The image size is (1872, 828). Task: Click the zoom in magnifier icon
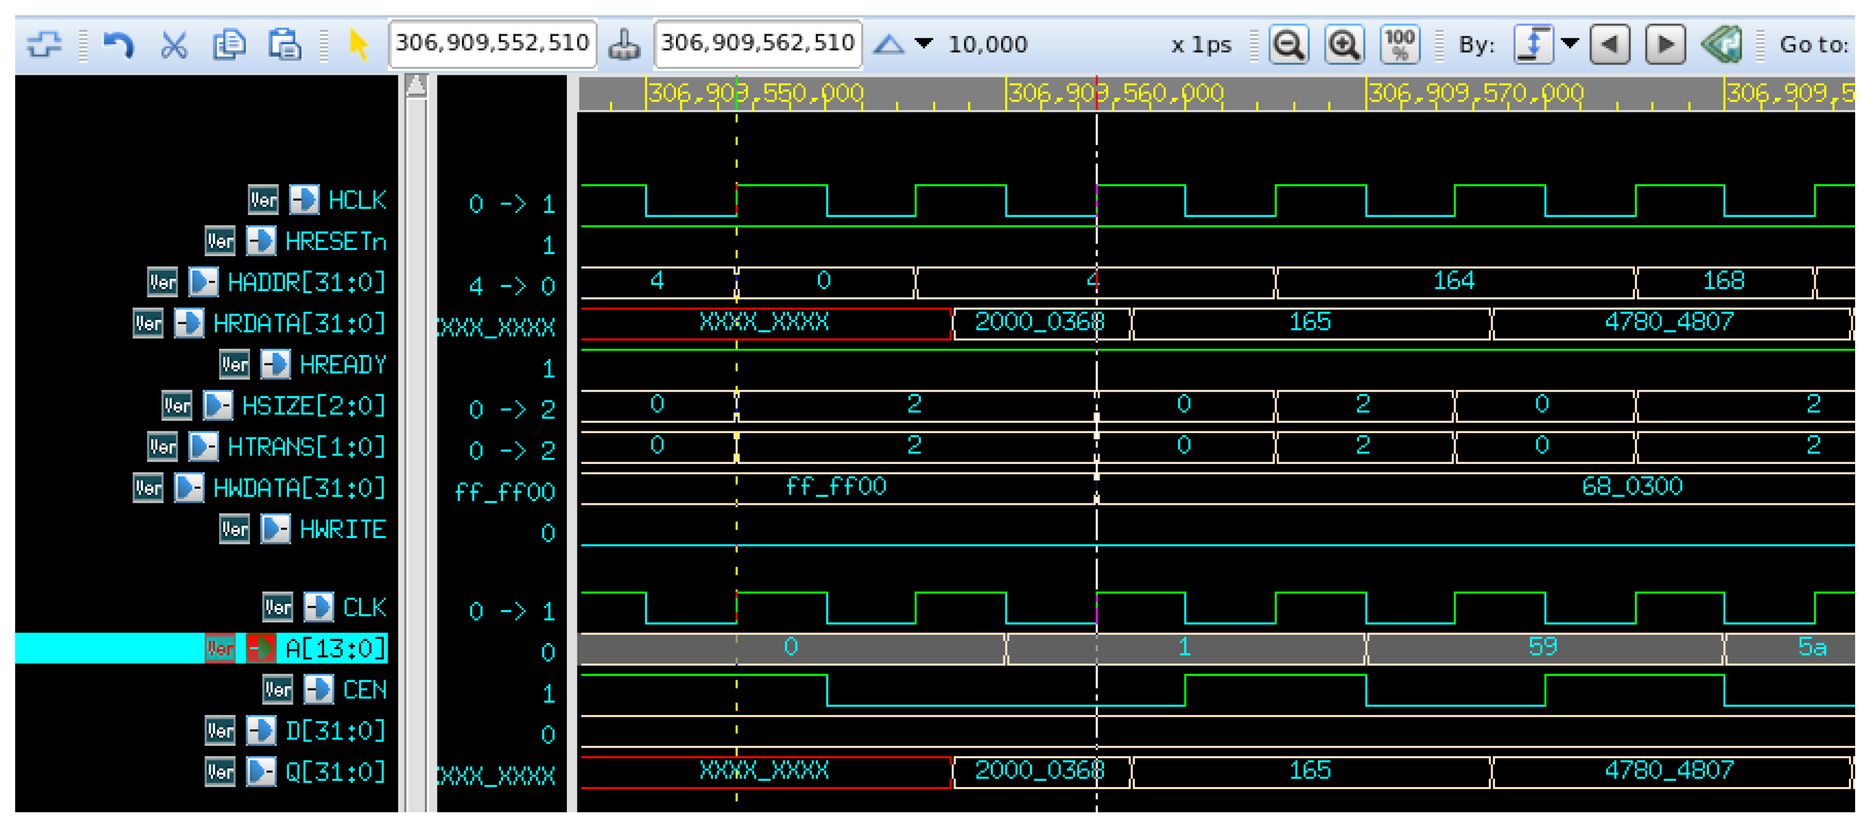pos(1344,44)
